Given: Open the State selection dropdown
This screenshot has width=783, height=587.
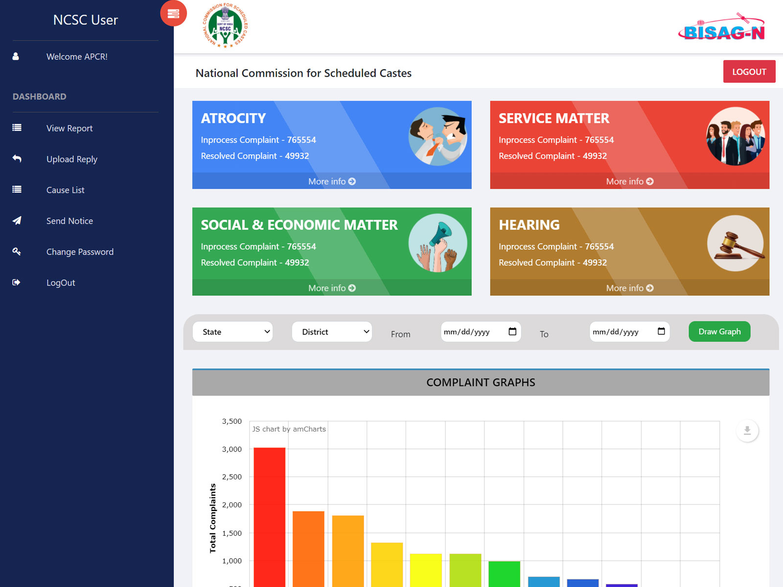Looking at the screenshot, I should (232, 332).
